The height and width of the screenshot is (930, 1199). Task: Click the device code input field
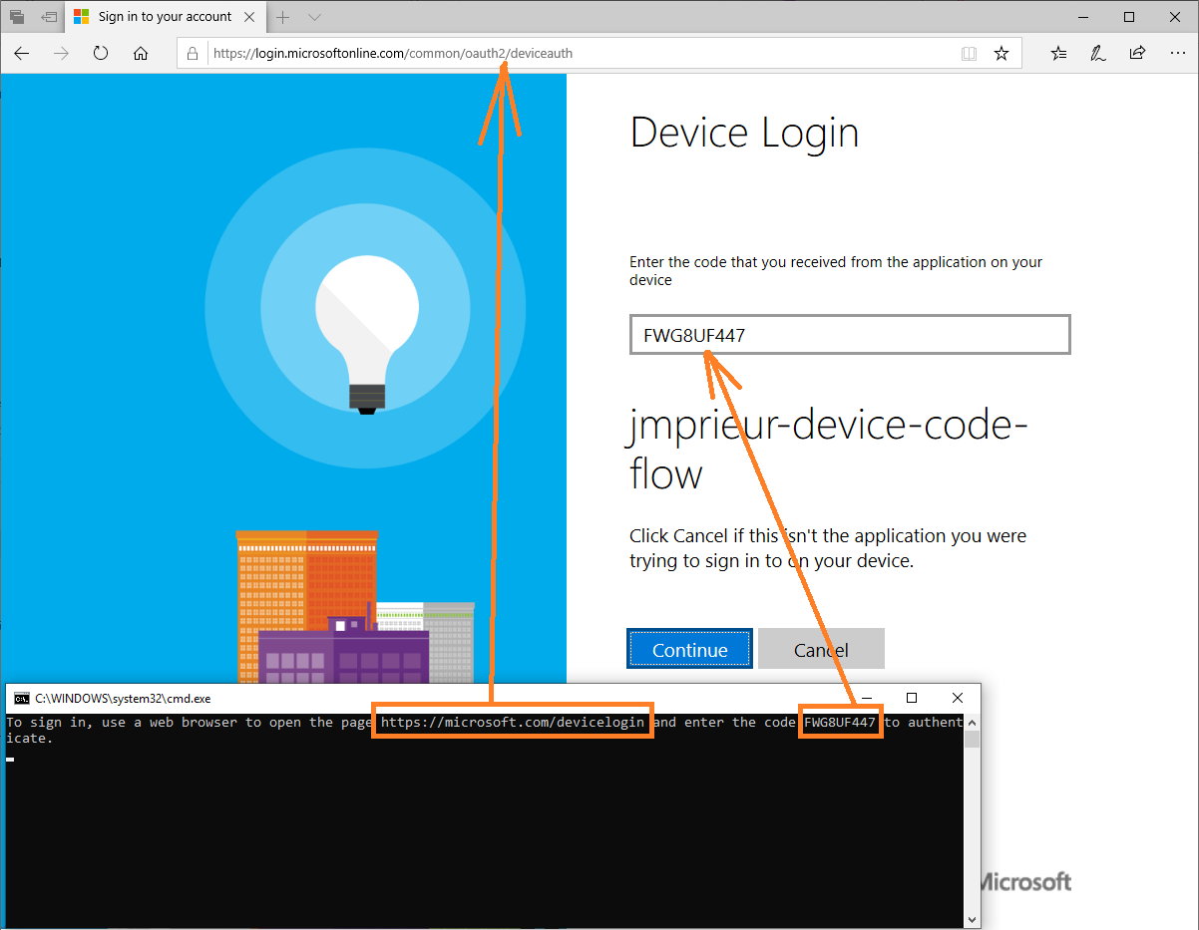click(850, 335)
